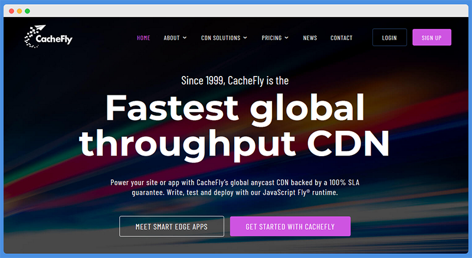Go to the News page

(310, 38)
